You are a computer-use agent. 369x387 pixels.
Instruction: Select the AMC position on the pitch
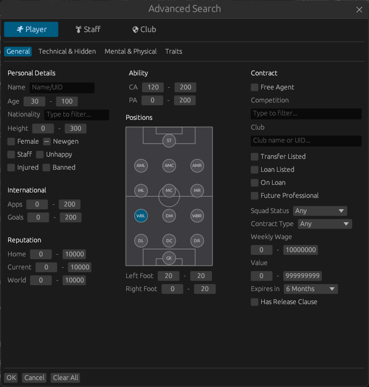click(169, 166)
